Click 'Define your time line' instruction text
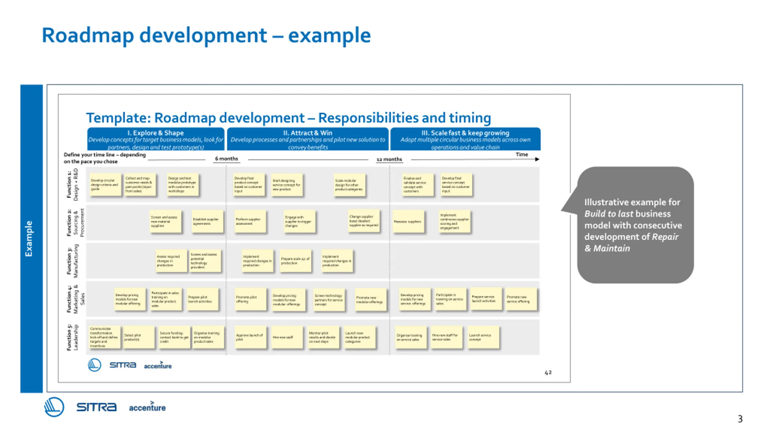The image size is (770, 433). 105,158
